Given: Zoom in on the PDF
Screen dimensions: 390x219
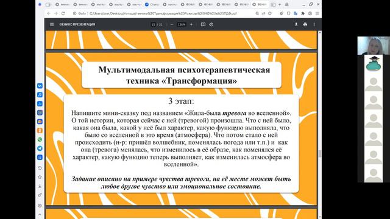Looking at the screenshot, I should tap(191, 24).
